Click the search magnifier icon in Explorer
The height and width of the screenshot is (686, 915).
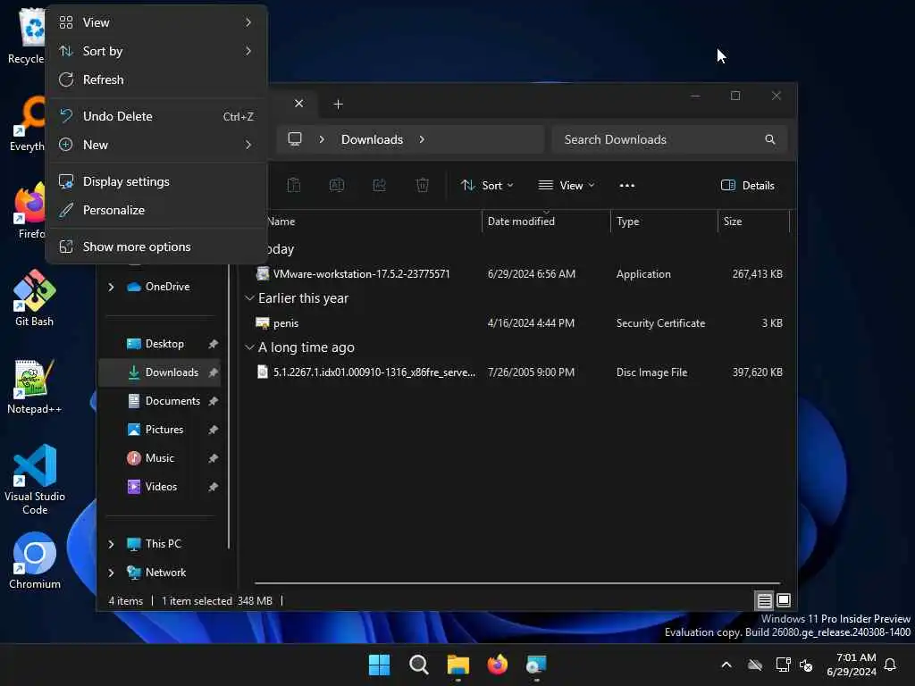[769, 139]
